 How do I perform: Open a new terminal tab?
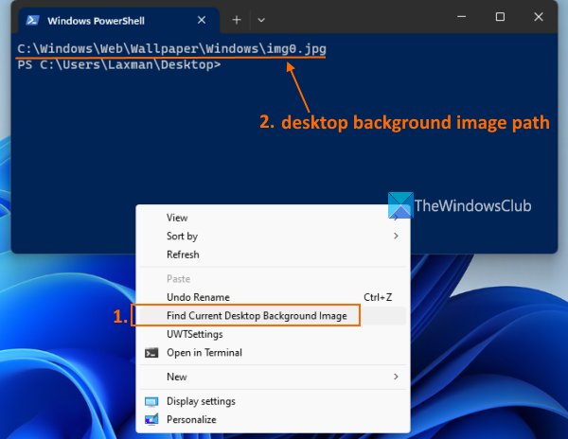click(237, 20)
